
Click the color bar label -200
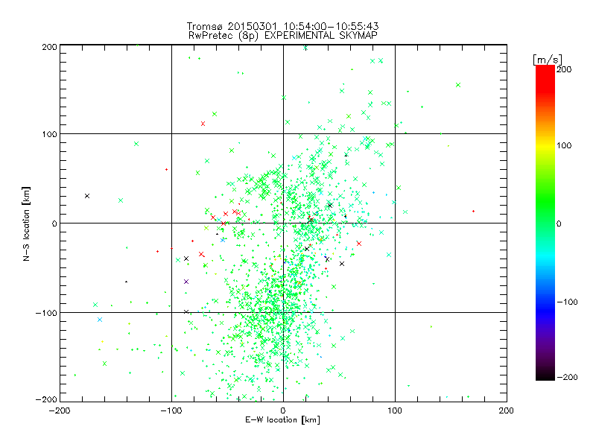click(567, 377)
